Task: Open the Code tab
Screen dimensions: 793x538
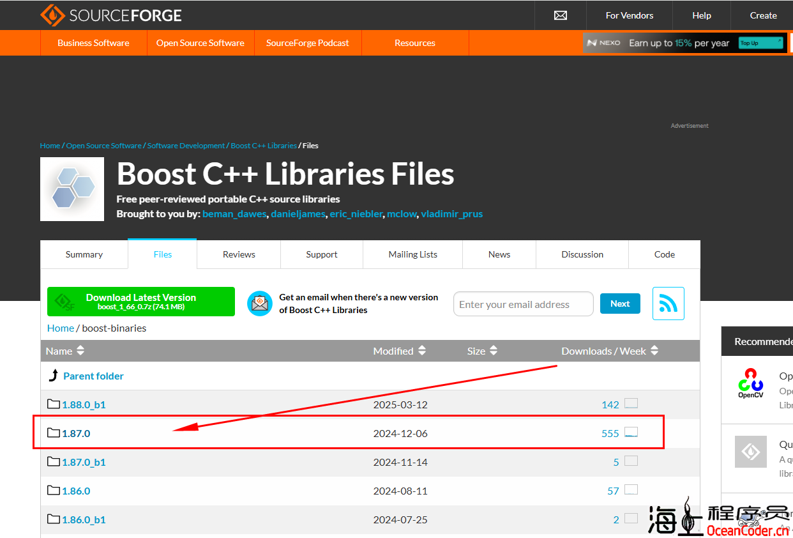Action: click(x=665, y=254)
